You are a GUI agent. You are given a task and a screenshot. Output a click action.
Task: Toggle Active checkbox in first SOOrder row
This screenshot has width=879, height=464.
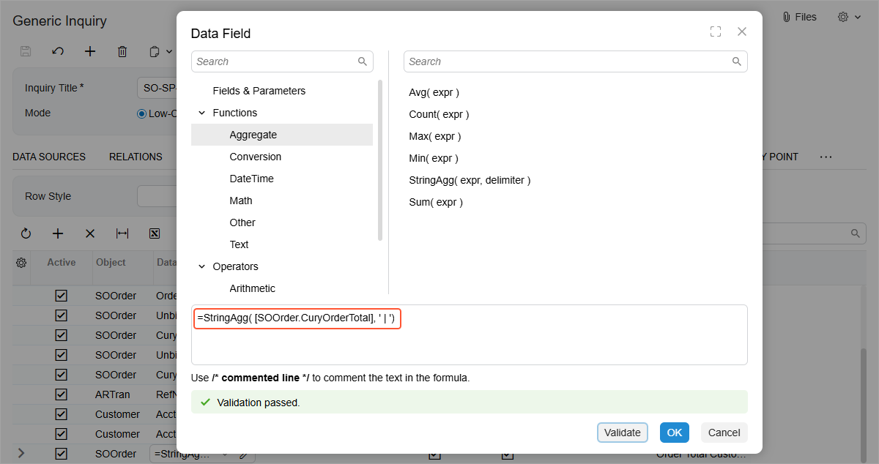coord(62,296)
